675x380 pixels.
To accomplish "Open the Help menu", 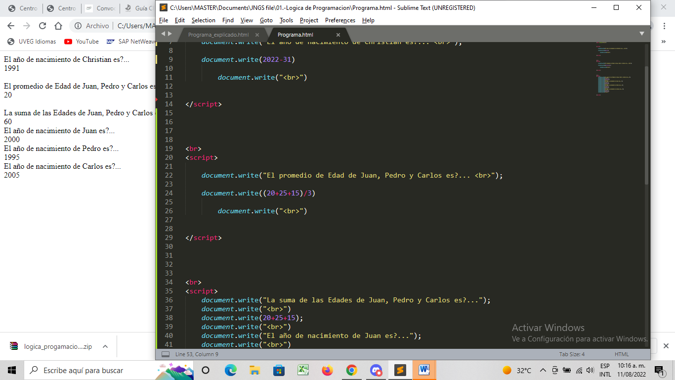I will coord(368,20).
